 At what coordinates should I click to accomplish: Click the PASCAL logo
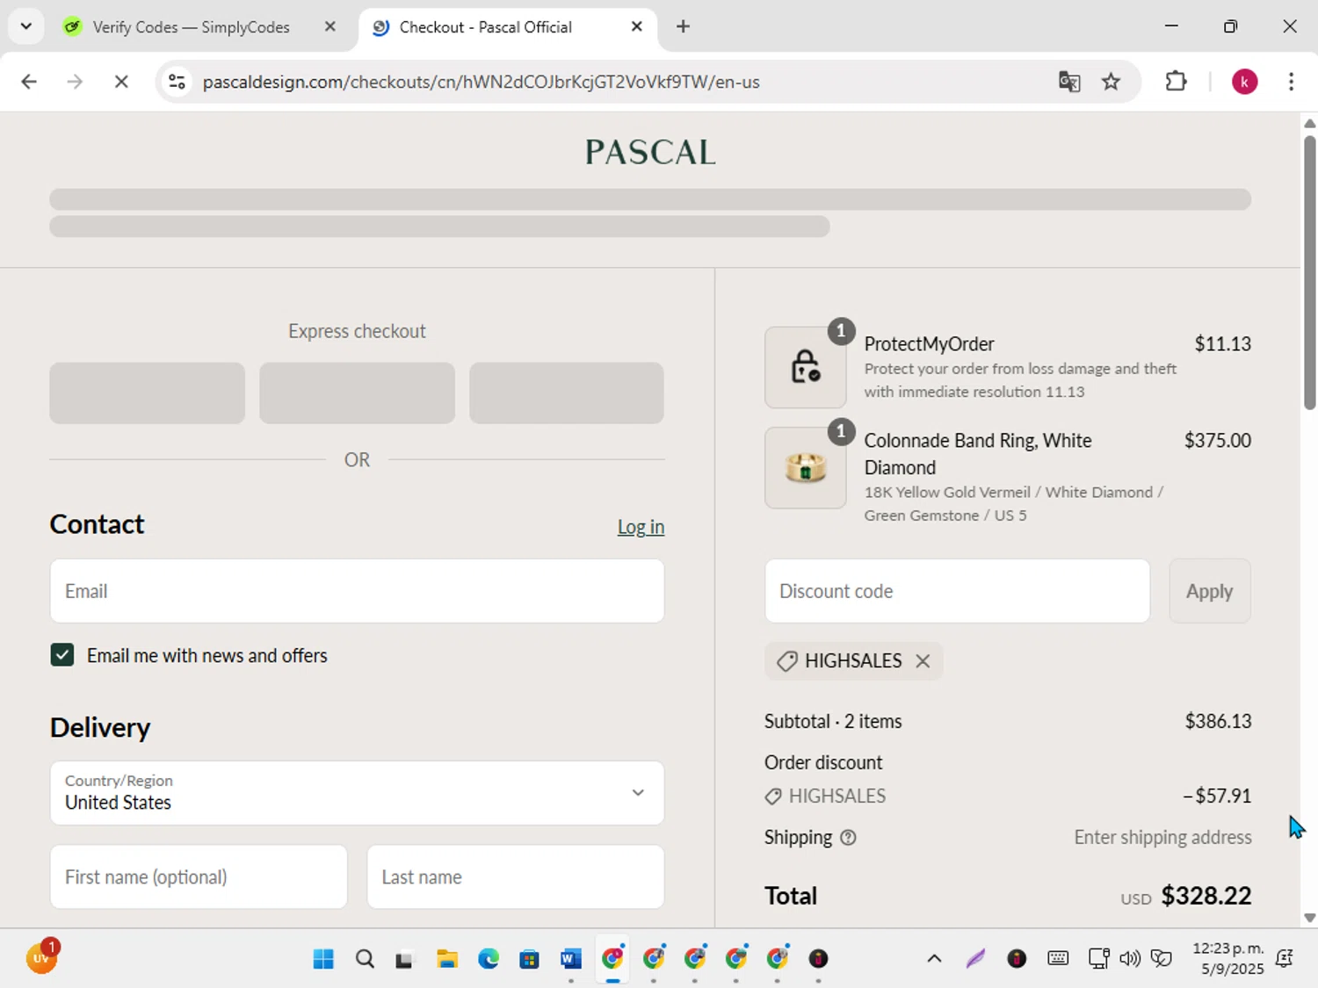click(650, 153)
